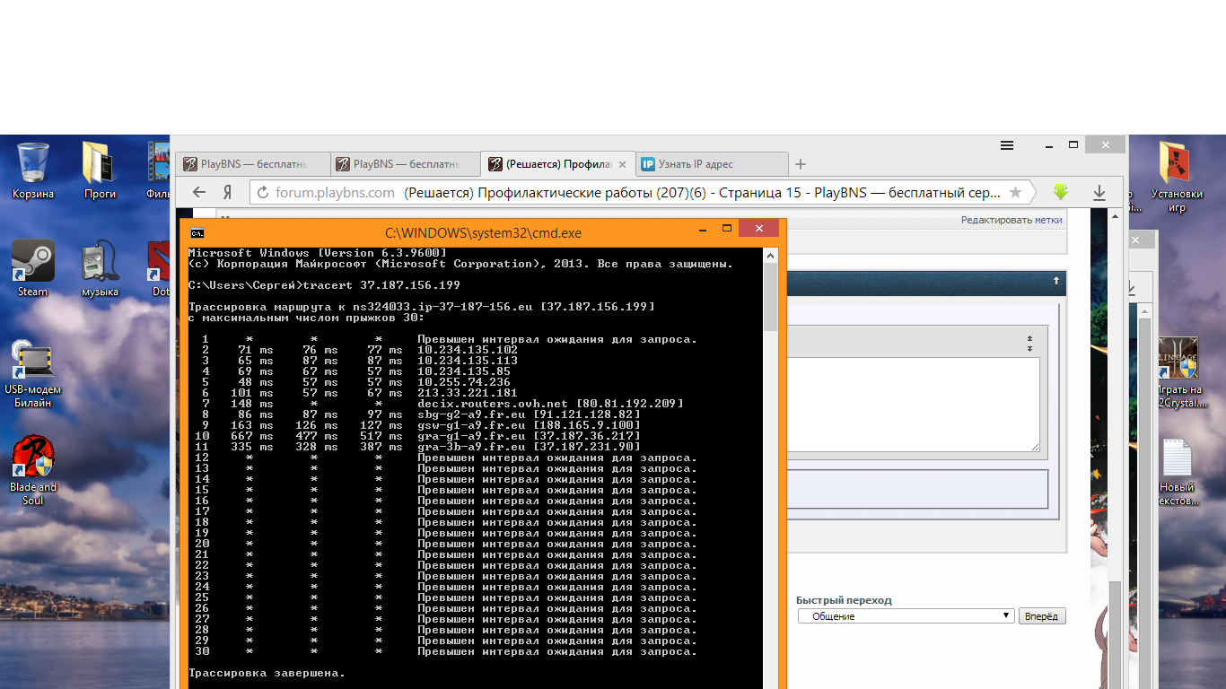Screen dimensions: 1226x689
Task: Switch to the second PlayBNS tab
Action: [x=406, y=164]
